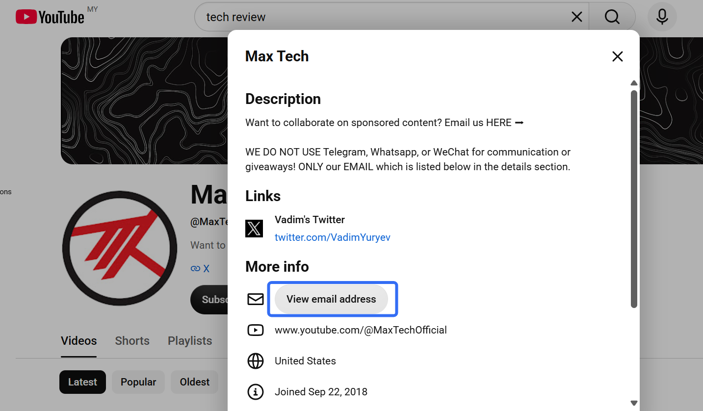The image size is (703, 411).
Task: Click the United States text
Action: [x=305, y=361]
